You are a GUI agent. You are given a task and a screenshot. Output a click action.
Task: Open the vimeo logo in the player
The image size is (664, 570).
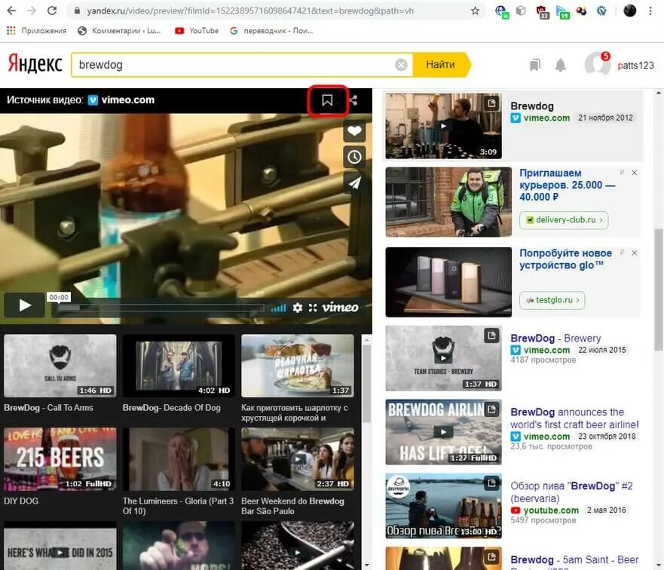click(x=340, y=308)
